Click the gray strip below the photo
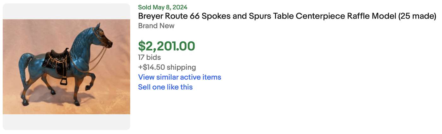 click(x=66, y=122)
